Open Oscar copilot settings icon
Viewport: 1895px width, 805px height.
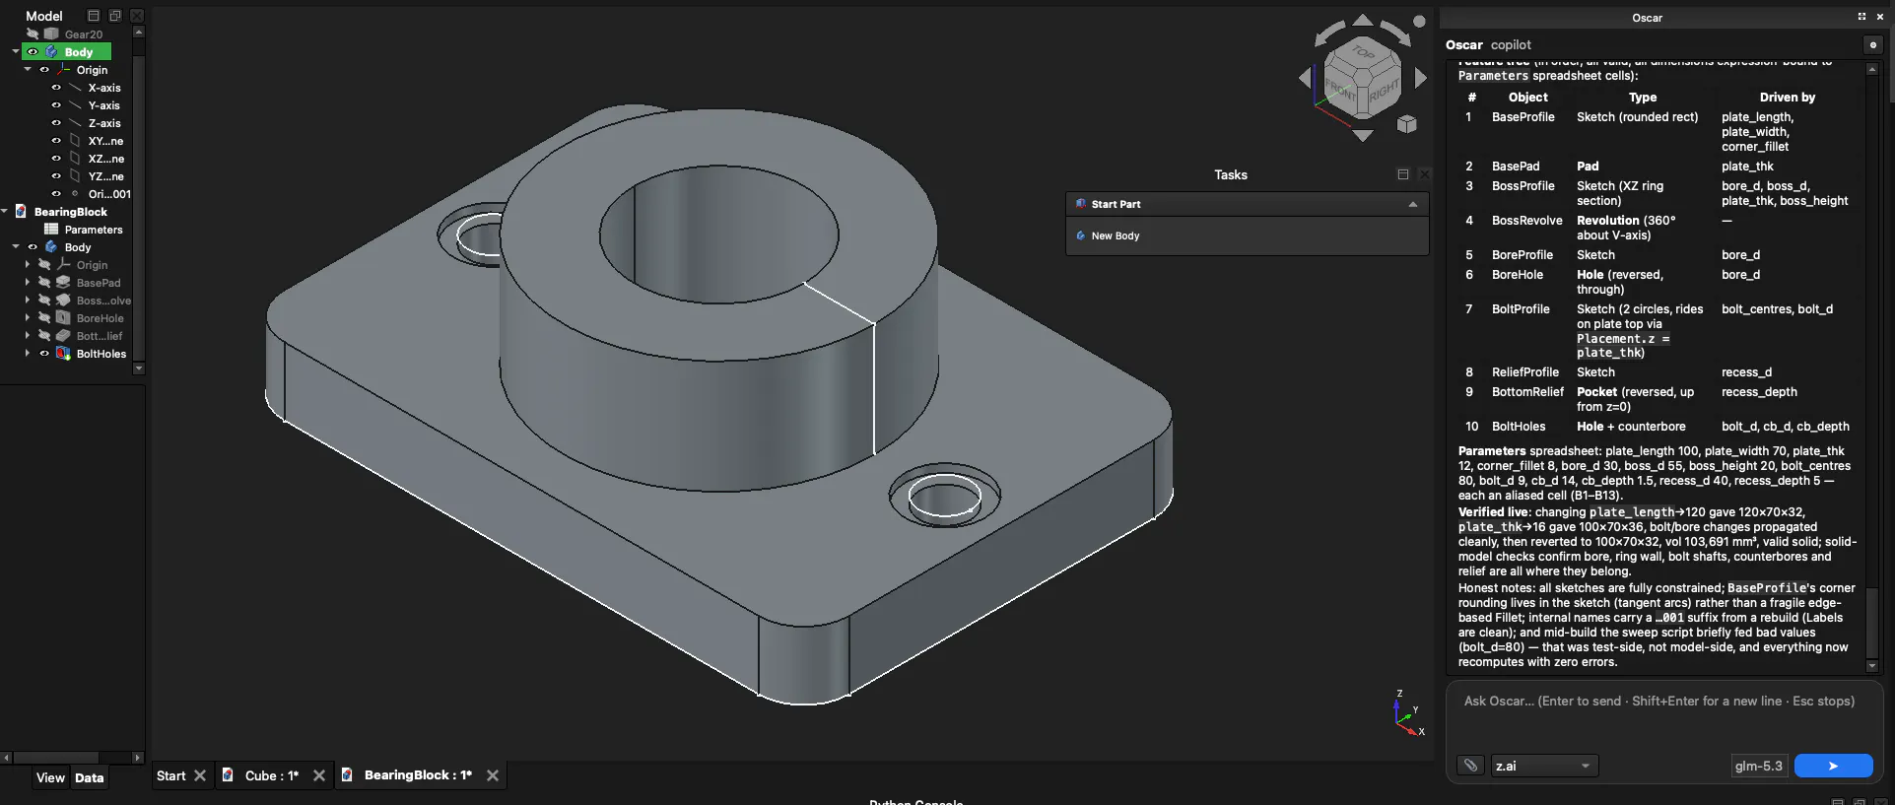pyautogui.click(x=1873, y=44)
